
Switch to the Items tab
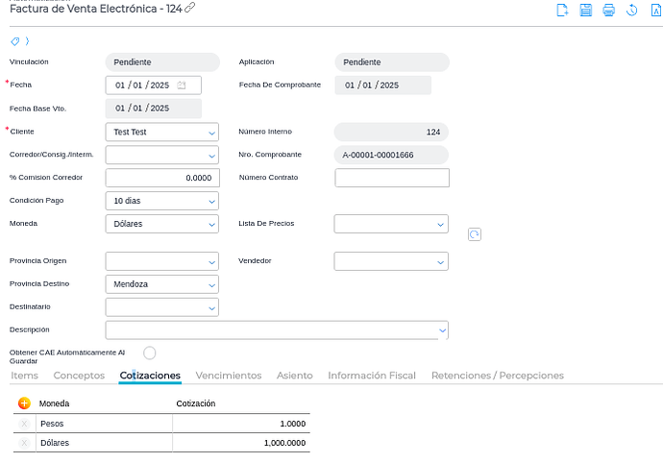[x=24, y=376]
